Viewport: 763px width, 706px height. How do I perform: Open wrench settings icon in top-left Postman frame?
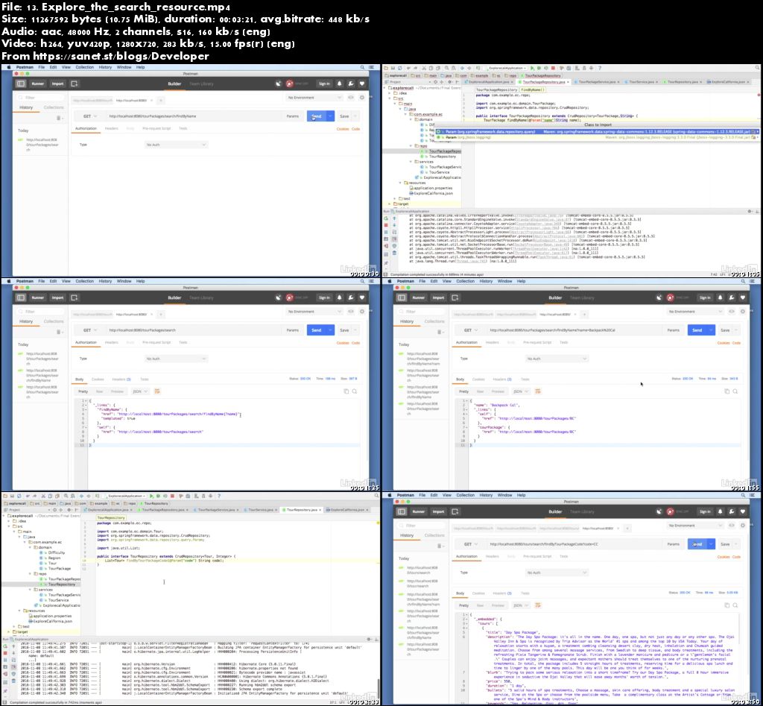(x=350, y=83)
